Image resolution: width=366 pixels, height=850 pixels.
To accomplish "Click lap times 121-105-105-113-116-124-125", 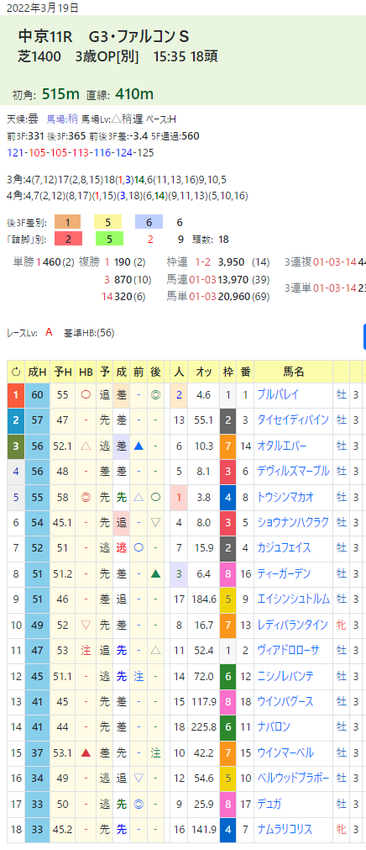I will coord(80,153).
